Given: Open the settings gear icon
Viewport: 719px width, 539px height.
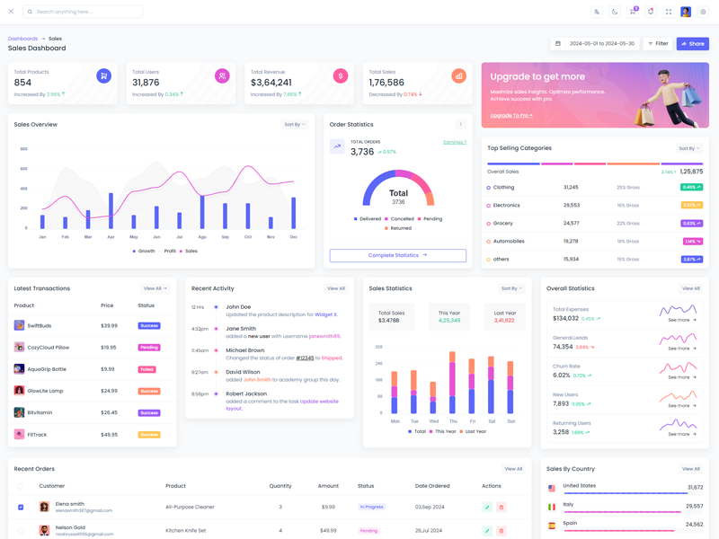Looking at the screenshot, I should (x=703, y=12).
